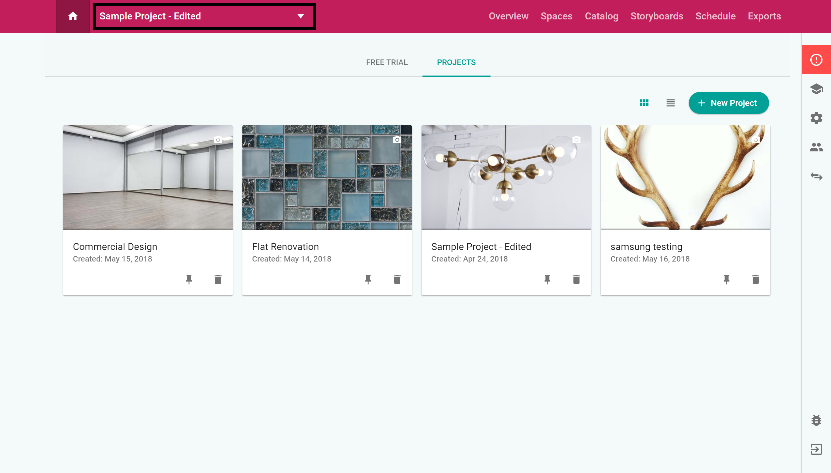The width and height of the screenshot is (831, 473).
Task: Click Sample Project - Edited card title
Action: 481,247
